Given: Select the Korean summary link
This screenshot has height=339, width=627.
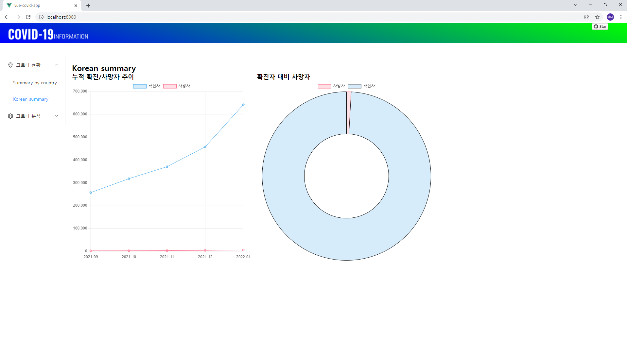Looking at the screenshot, I should coord(30,99).
